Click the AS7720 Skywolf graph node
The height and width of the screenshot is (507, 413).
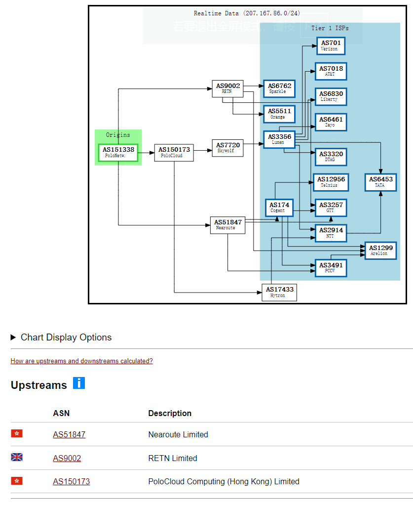click(227, 148)
